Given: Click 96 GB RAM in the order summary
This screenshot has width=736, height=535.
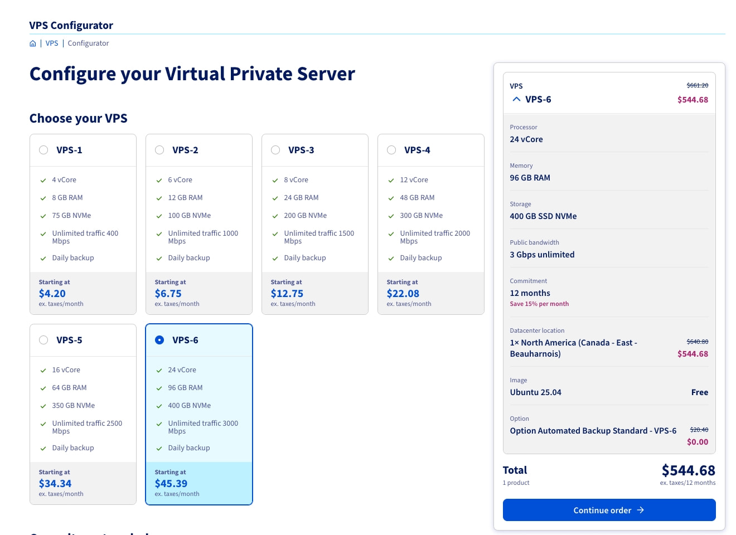Looking at the screenshot, I should click(x=530, y=178).
